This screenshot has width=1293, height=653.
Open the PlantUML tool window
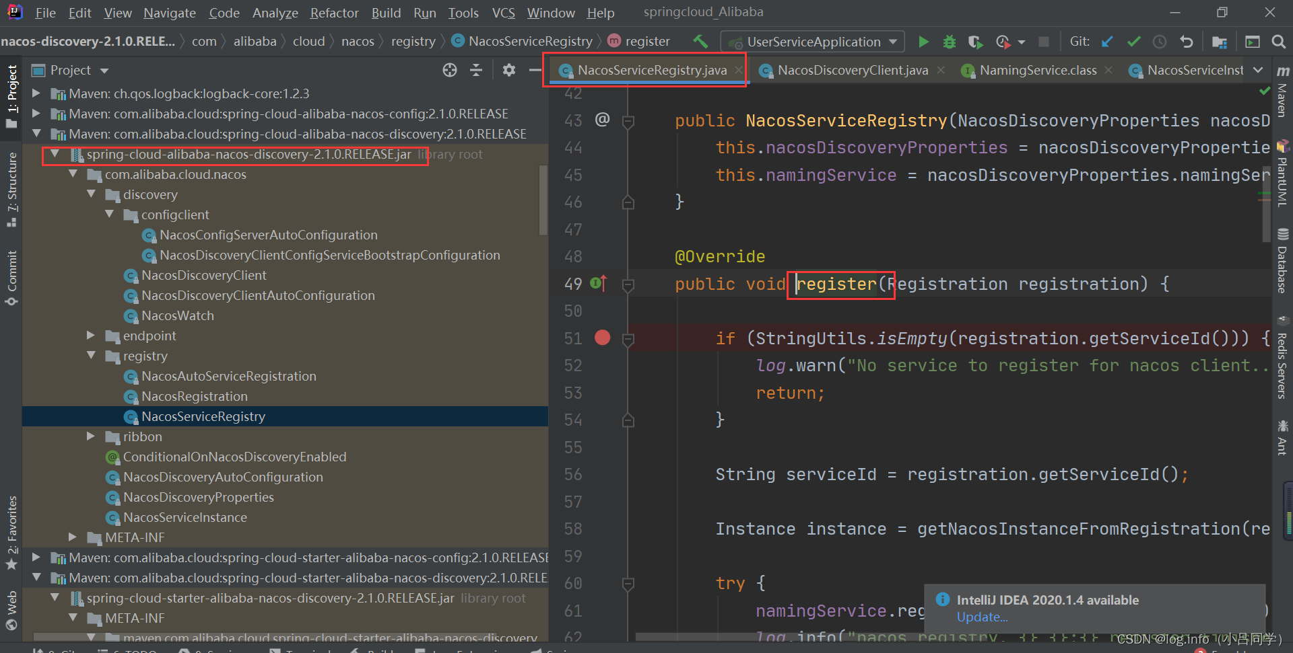coord(1283,174)
